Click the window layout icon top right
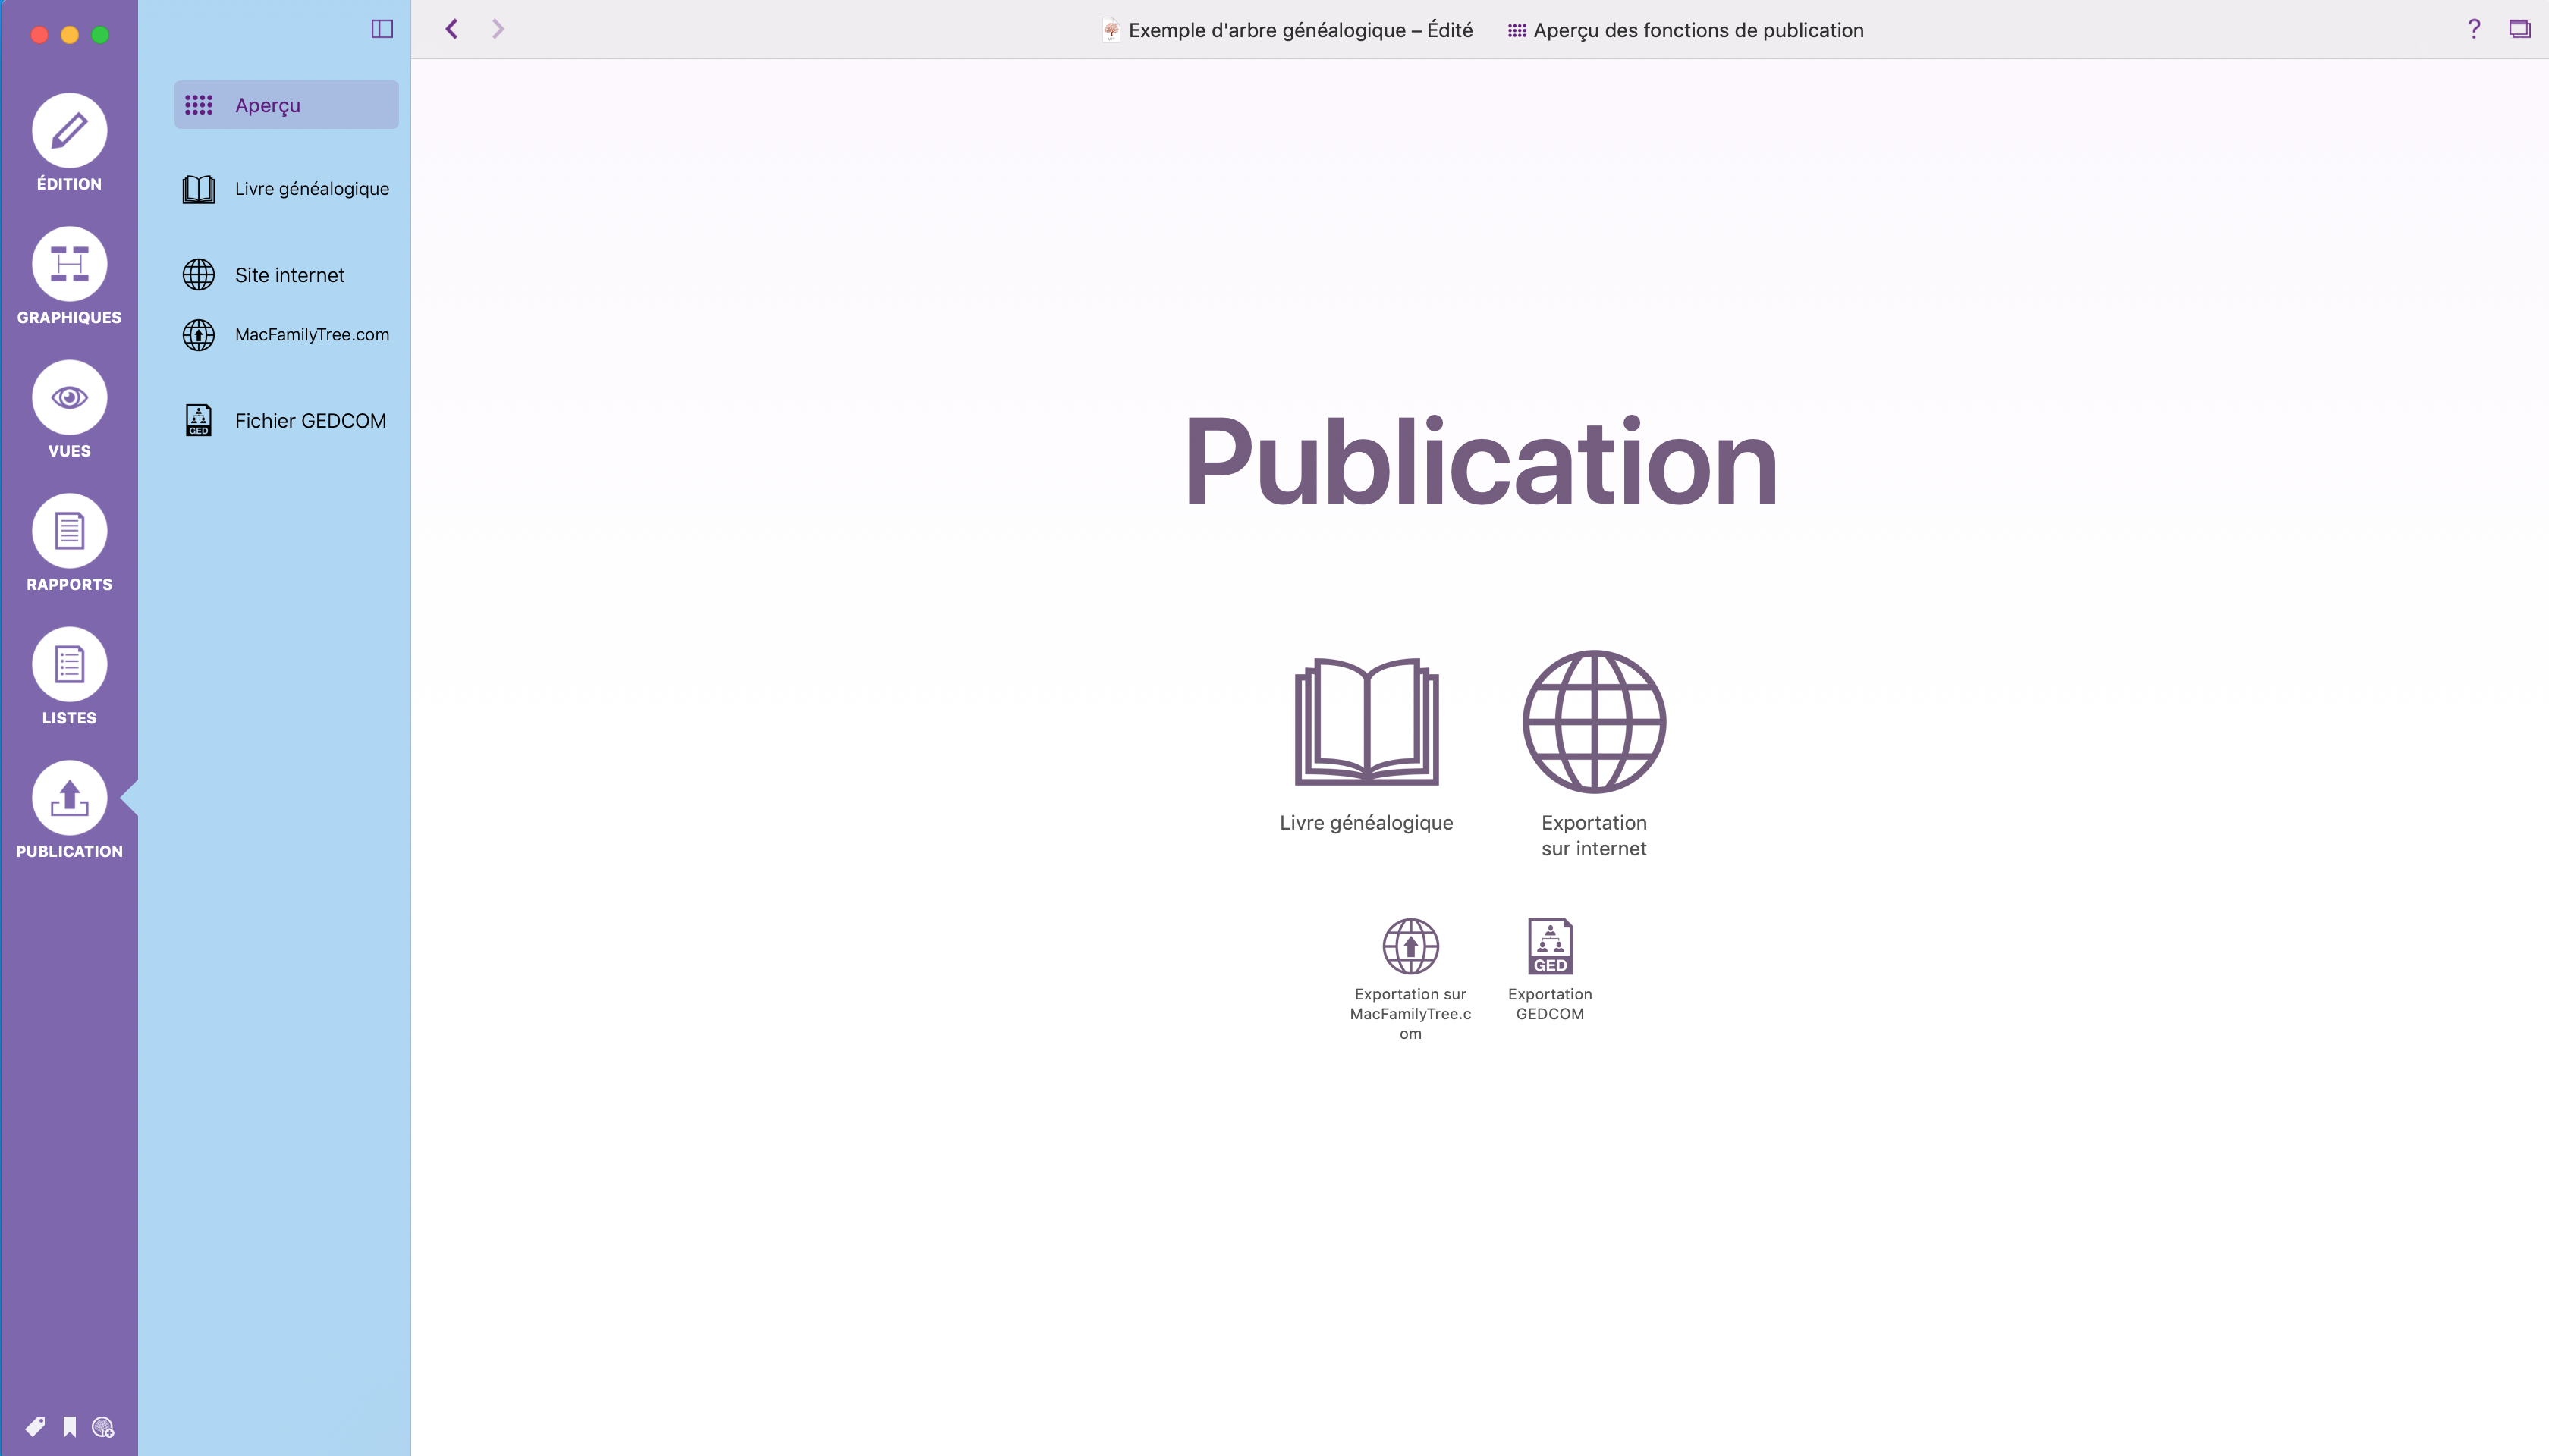2549x1456 pixels. tap(2519, 29)
